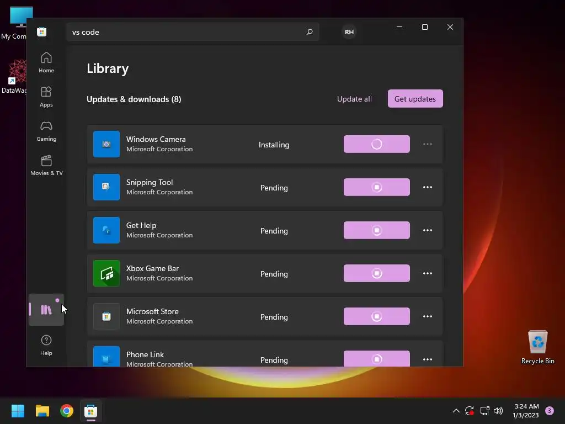Screen dimensions: 565x424
Task: Click Microsoft Store taskbar icon
Action: click(x=91, y=411)
